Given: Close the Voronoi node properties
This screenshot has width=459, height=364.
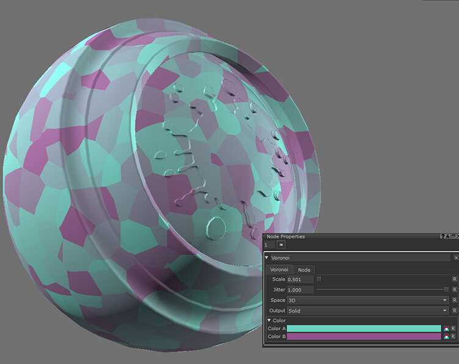Looking at the screenshot, I should [455, 258].
